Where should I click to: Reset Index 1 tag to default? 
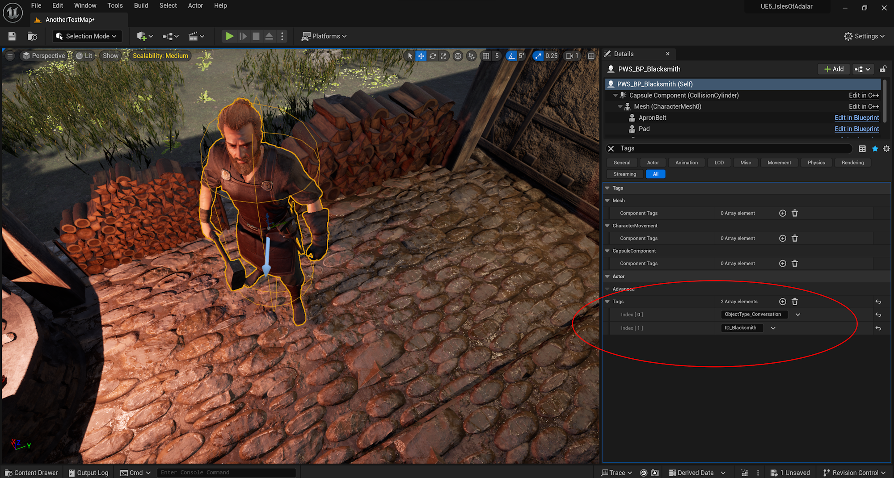(x=878, y=328)
